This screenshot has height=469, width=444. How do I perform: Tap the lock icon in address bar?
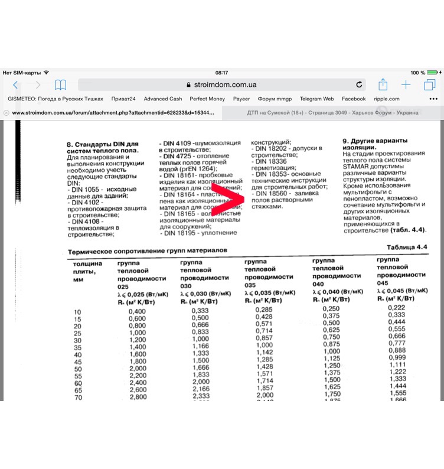[188, 84]
